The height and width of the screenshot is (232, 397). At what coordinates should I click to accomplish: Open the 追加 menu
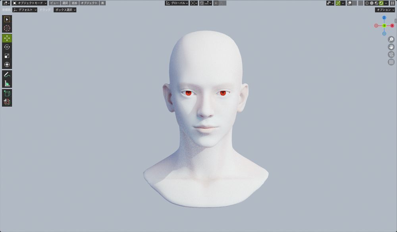pyautogui.click(x=74, y=3)
